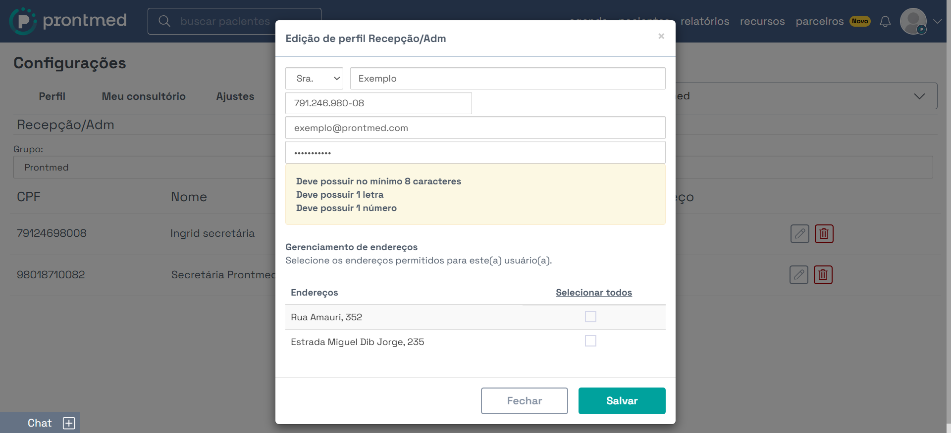
Task: Expand the account menu chevron
Action: [937, 21]
